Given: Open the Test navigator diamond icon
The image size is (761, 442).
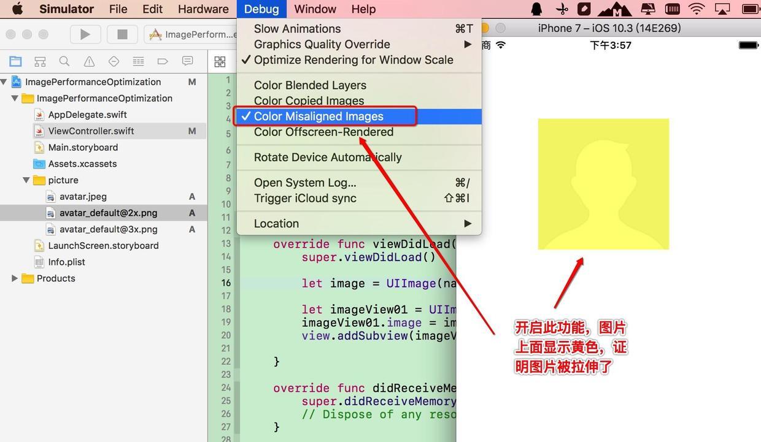Looking at the screenshot, I should click(x=114, y=61).
